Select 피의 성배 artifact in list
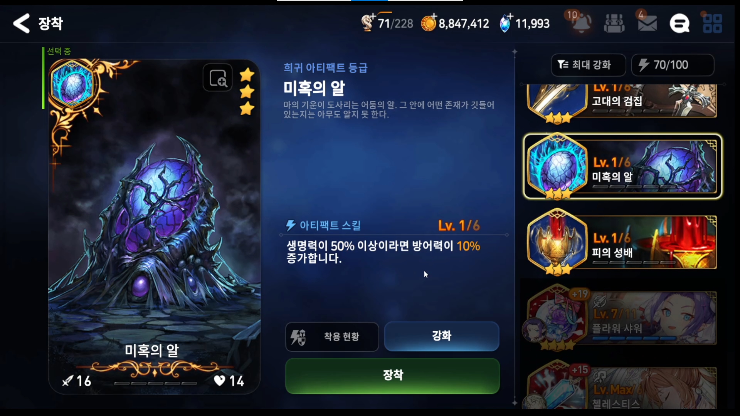This screenshot has width=740, height=416. point(621,242)
